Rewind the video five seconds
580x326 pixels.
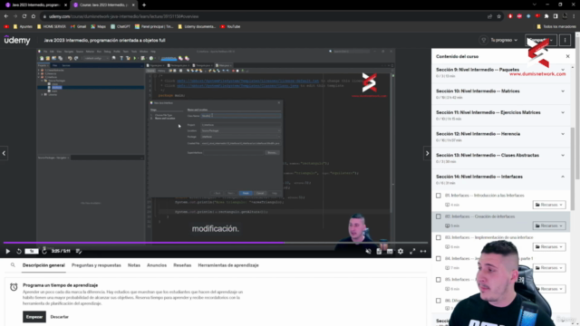click(x=19, y=252)
